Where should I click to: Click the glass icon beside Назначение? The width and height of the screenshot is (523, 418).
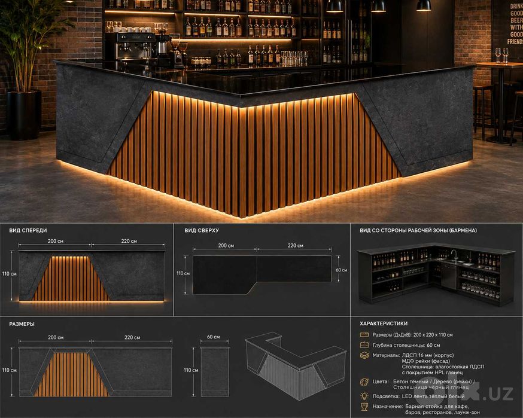[x=364, y=407]
